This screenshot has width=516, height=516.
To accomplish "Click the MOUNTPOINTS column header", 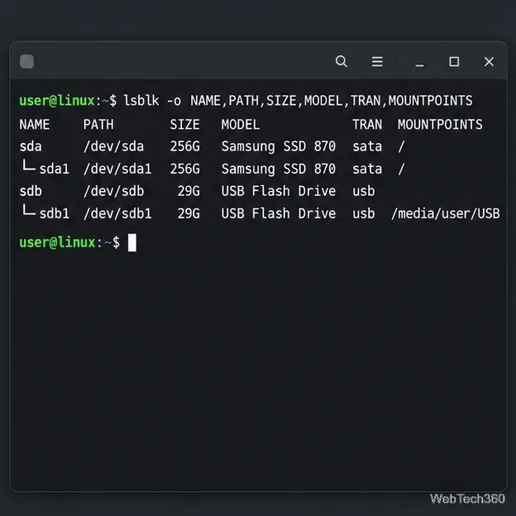I will coord(440,125).
